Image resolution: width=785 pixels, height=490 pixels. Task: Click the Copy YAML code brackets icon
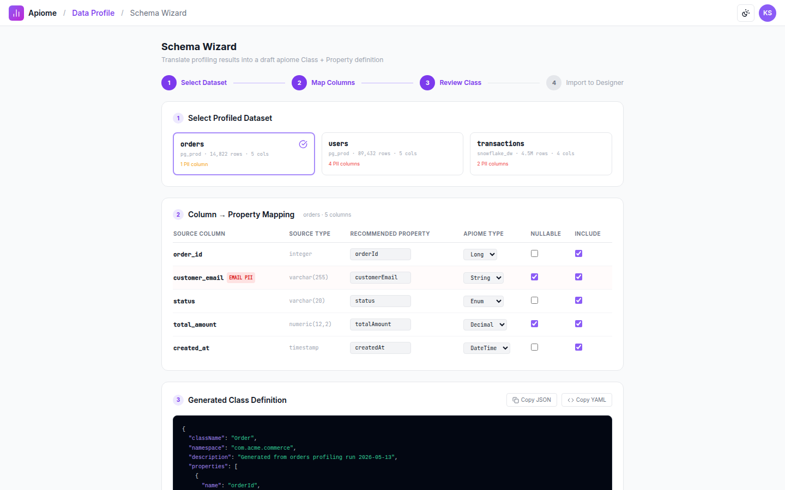pyautogui.click(x=571, y=400)
